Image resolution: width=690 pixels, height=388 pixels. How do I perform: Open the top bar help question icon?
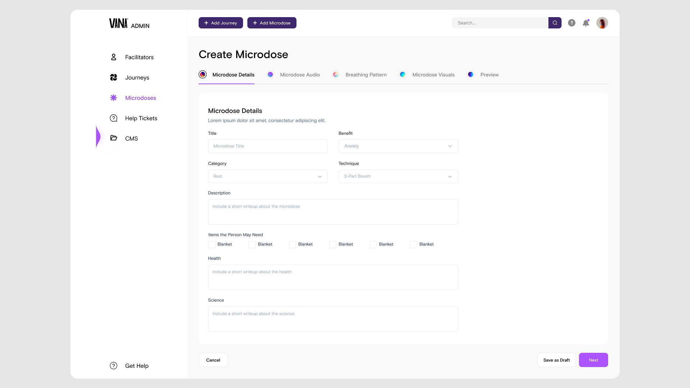[x=571, y=23]
